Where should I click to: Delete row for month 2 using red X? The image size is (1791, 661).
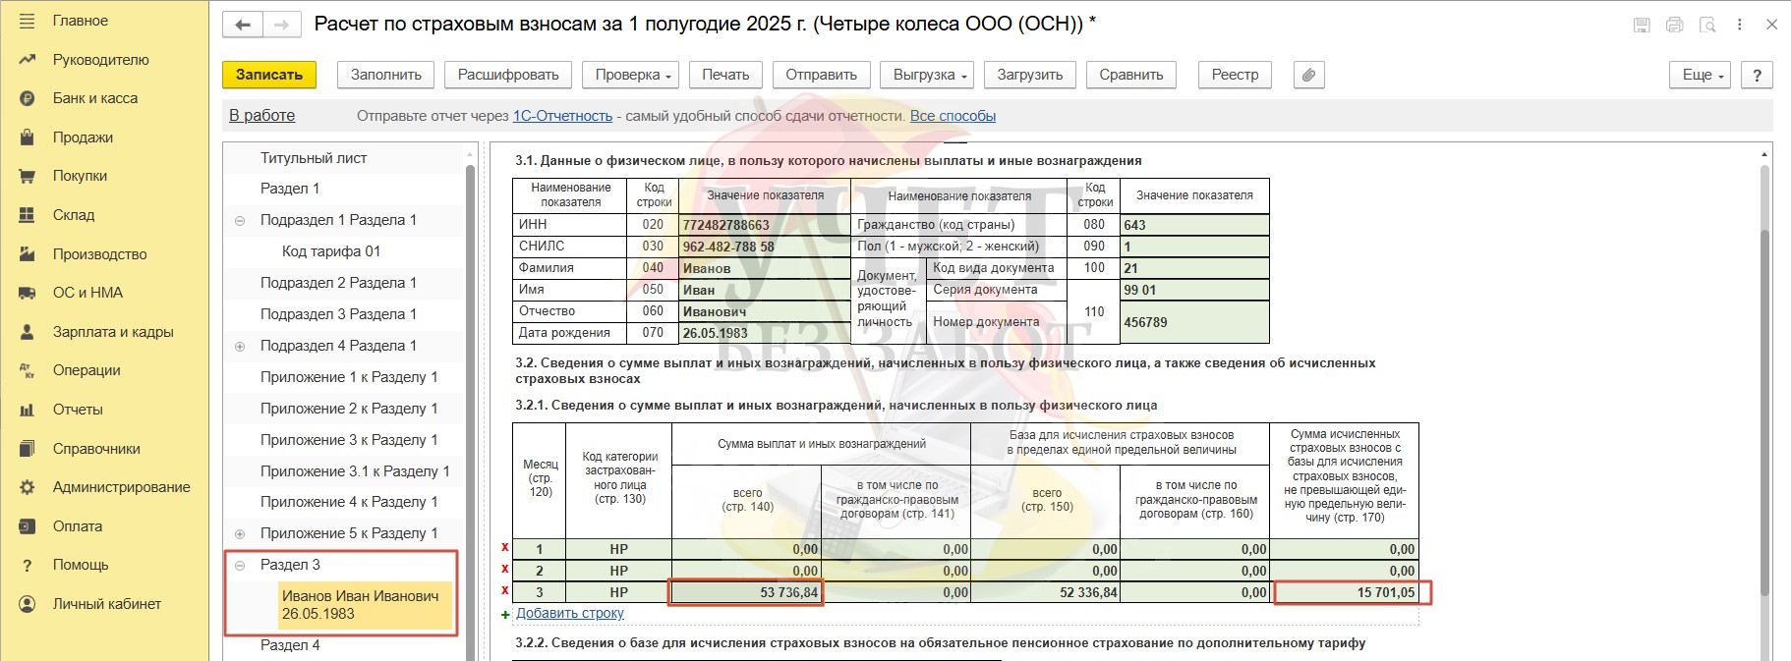505,570
